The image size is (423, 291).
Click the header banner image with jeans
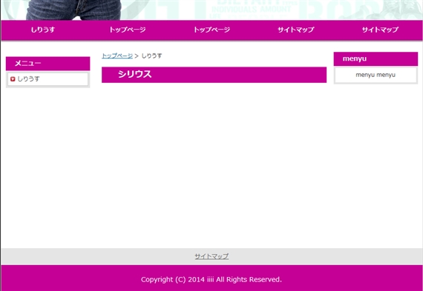pyautogui.click(x=73, y=10)
